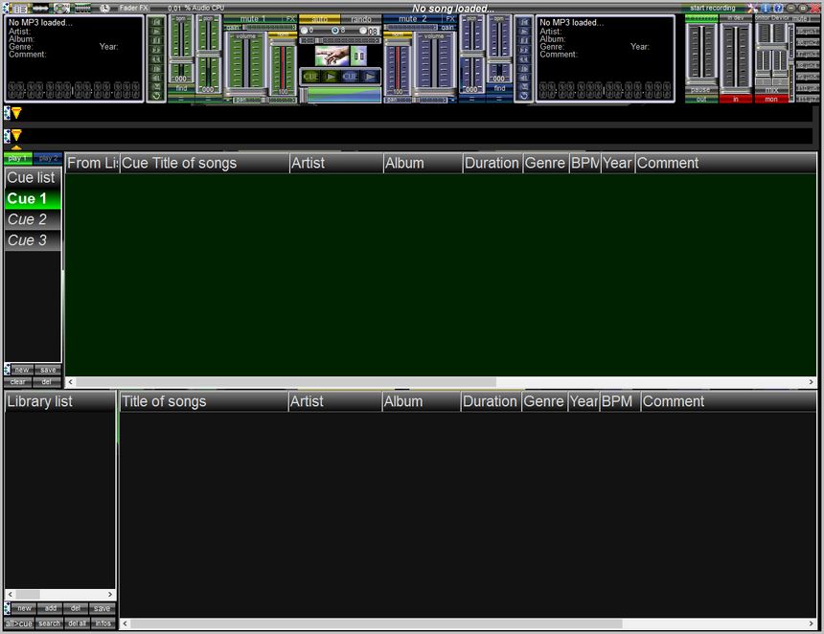Screen dimensions: 824x634
Task: Sort cue table by Duration column
Action: pos(492,164)
